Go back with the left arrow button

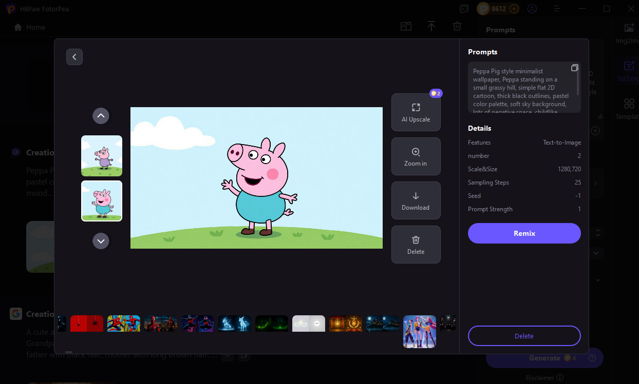click(74, 57)
